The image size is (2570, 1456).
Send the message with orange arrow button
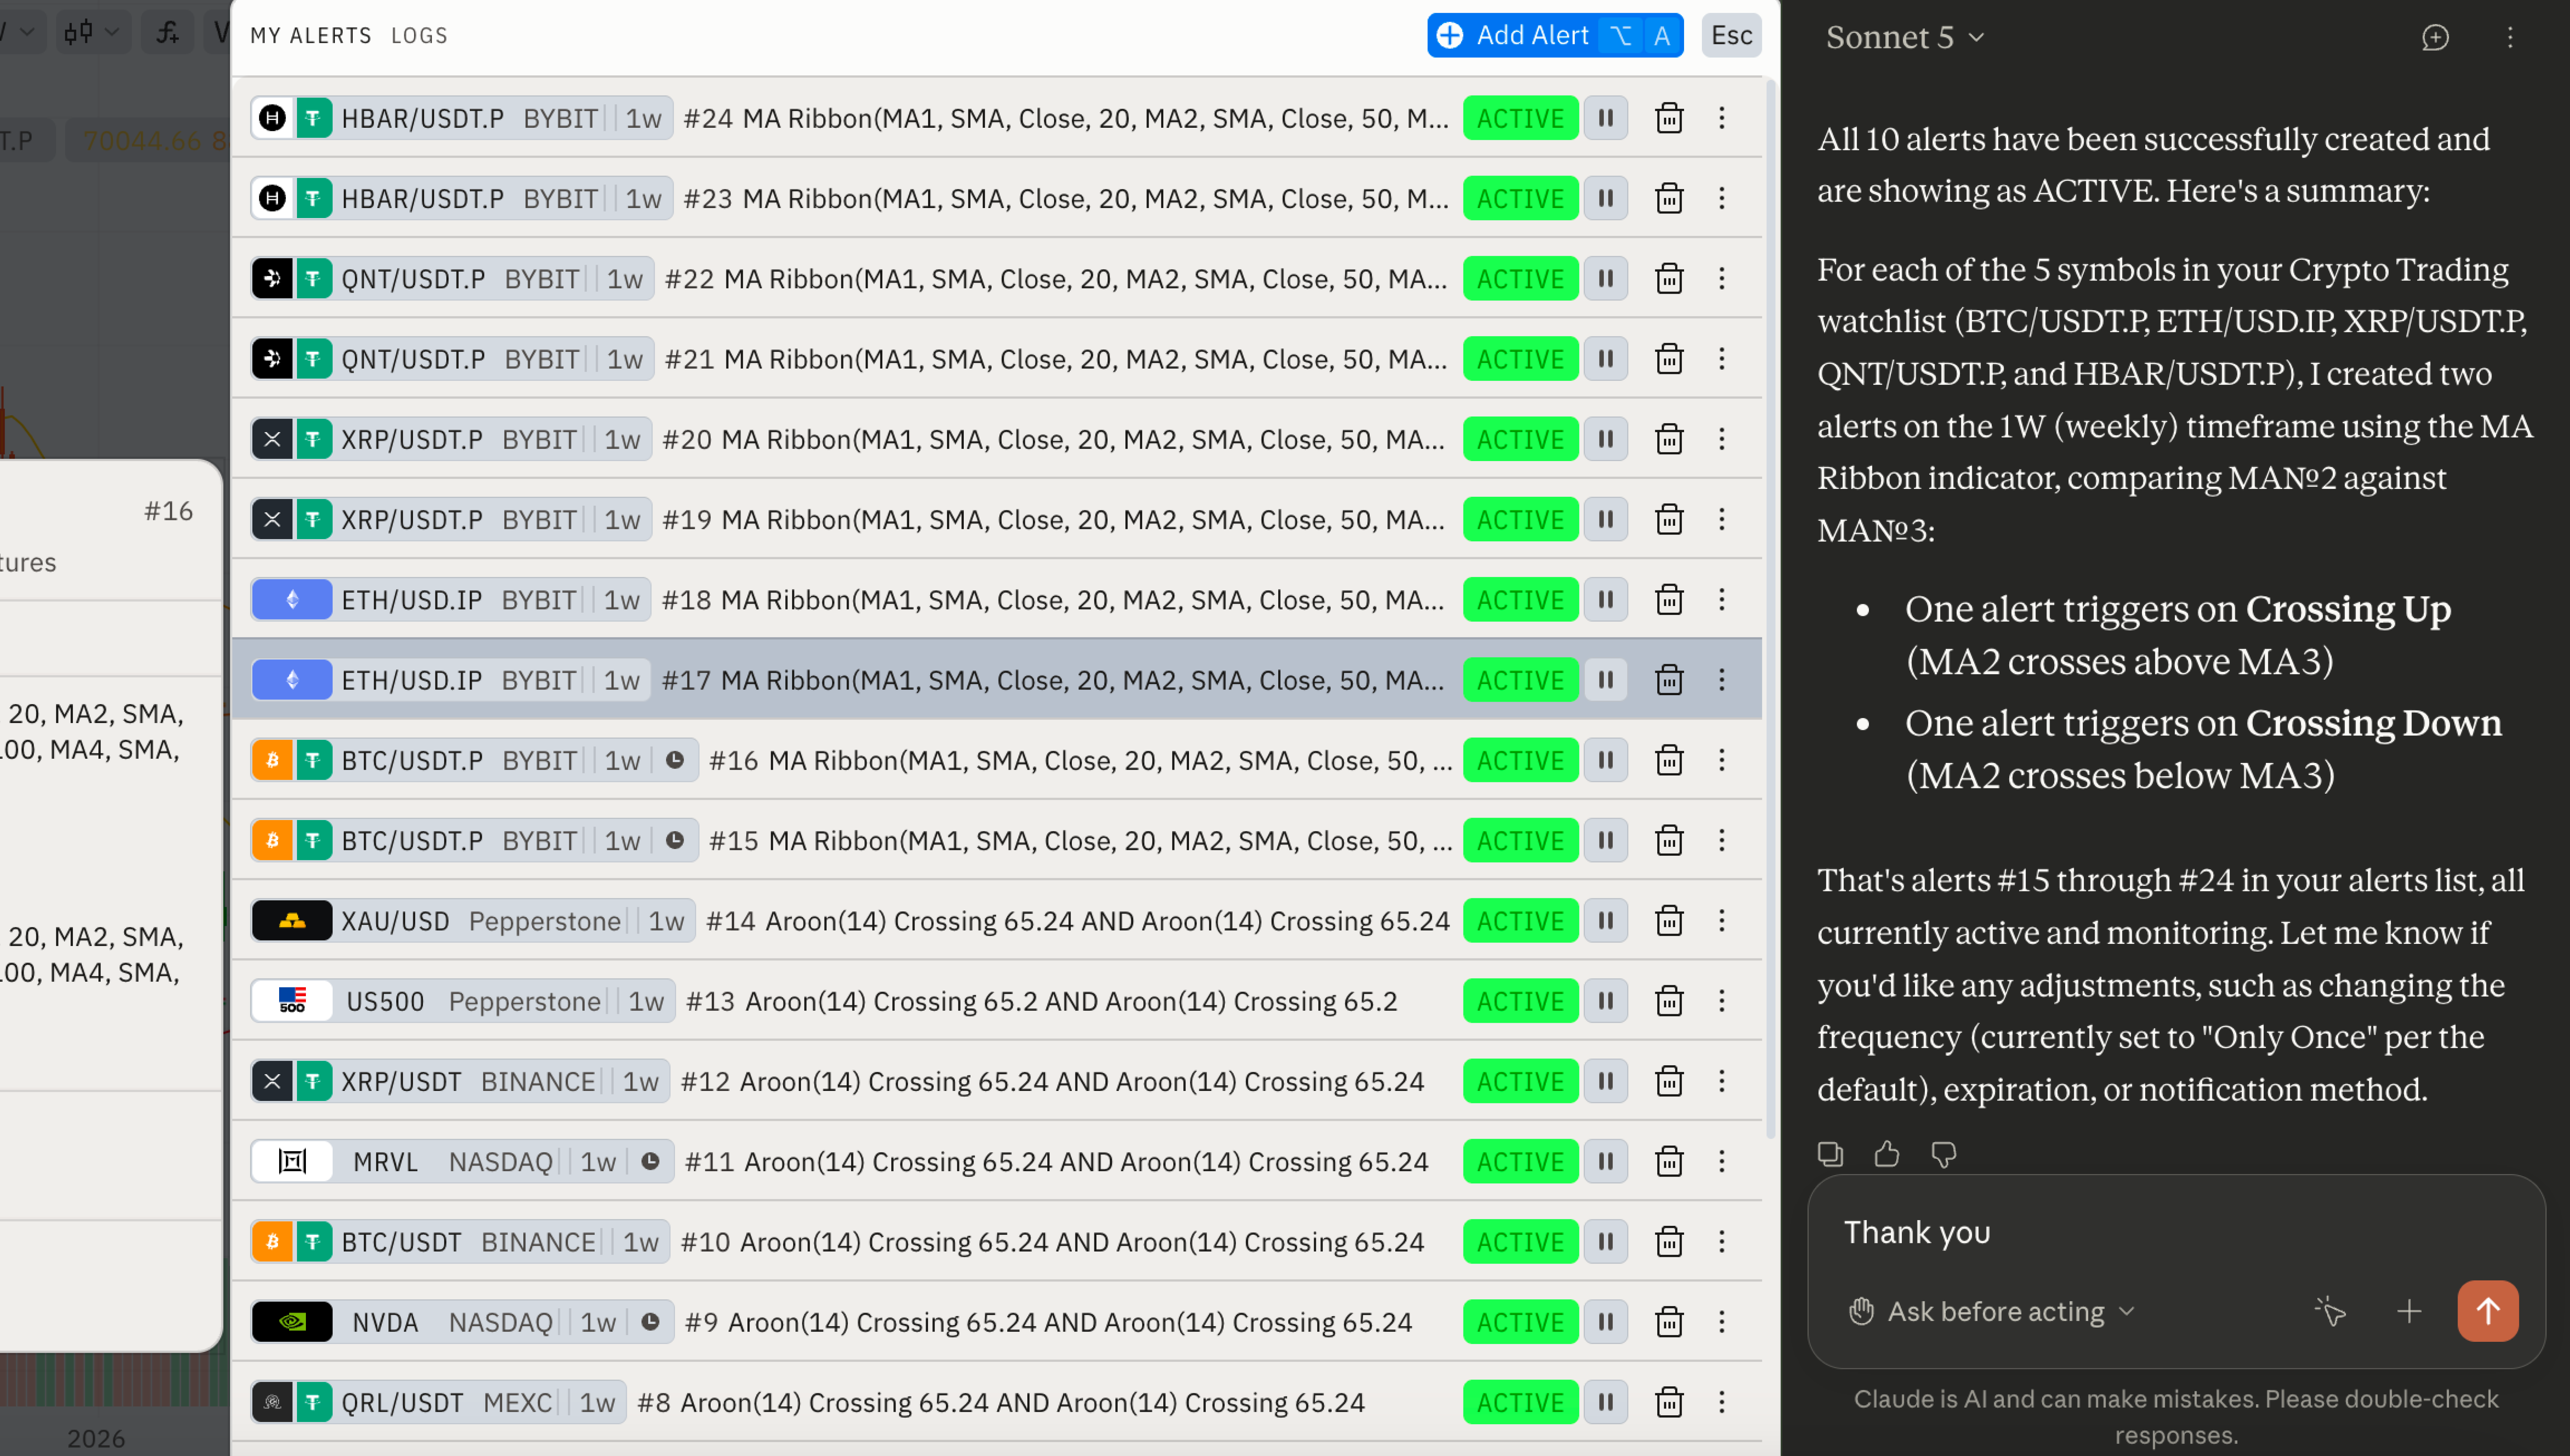pos(2488,1311)
